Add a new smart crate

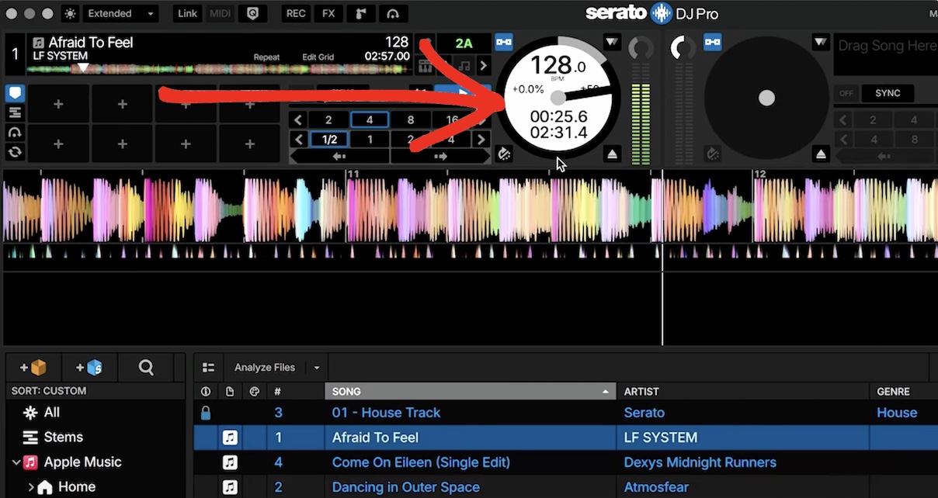point(89,368)
